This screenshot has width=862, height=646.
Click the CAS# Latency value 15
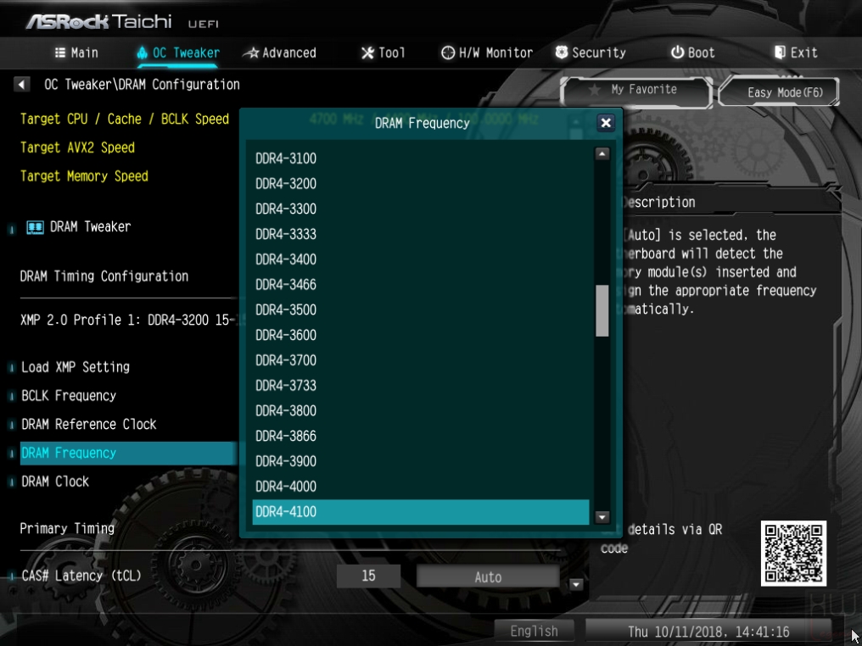pos(368,576)
